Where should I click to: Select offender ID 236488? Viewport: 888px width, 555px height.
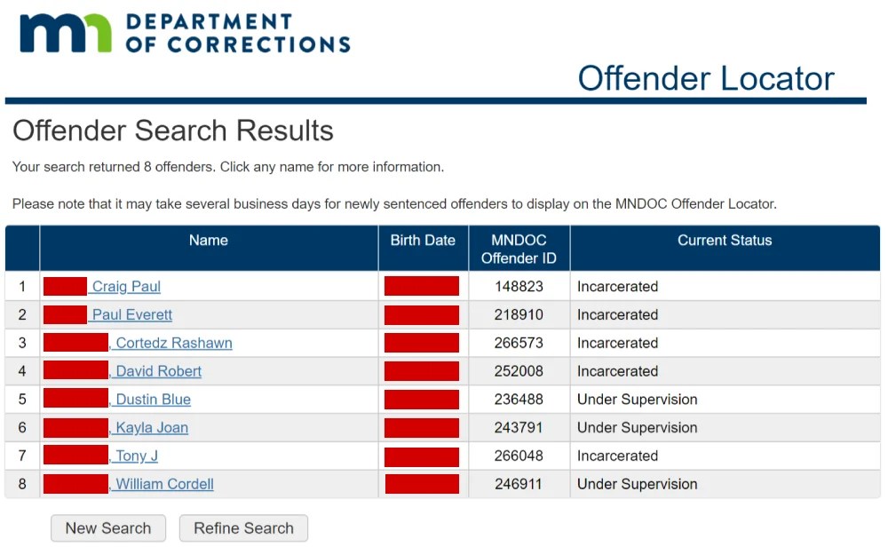click(519, 400)
